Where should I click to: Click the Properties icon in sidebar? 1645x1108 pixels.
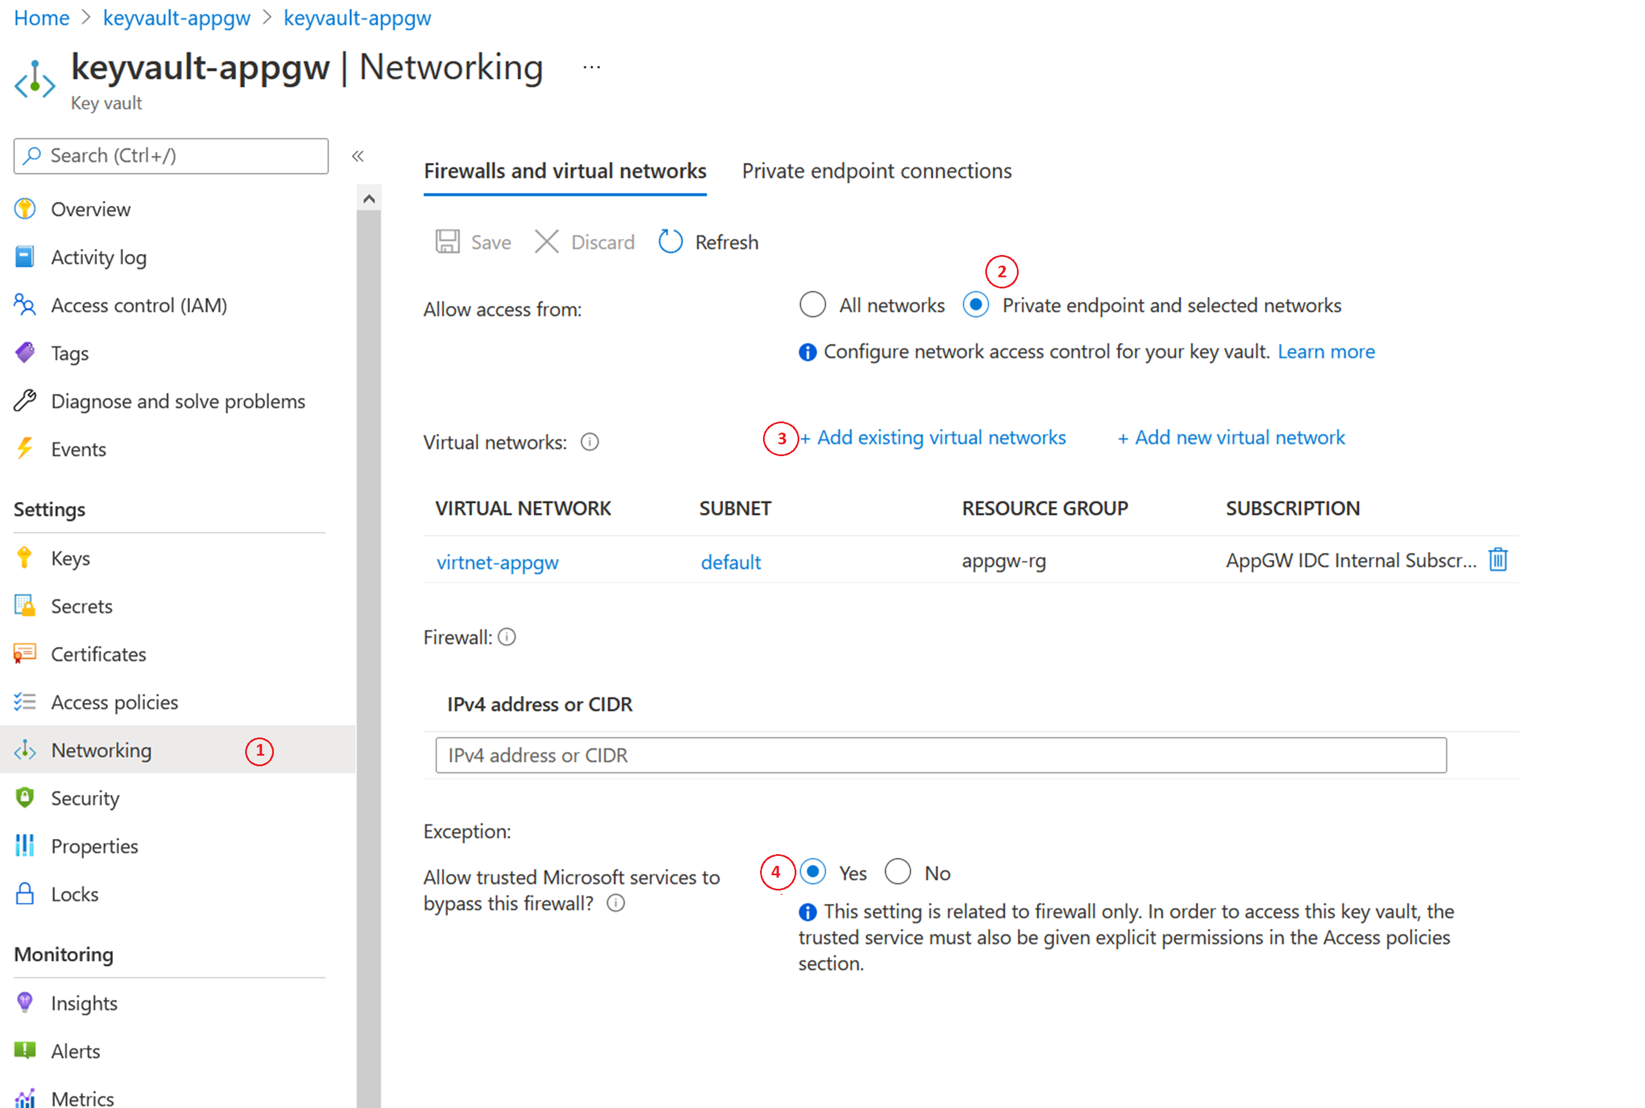25,846
